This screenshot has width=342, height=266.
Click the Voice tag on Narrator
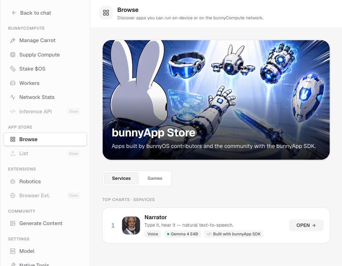[153, 234]
